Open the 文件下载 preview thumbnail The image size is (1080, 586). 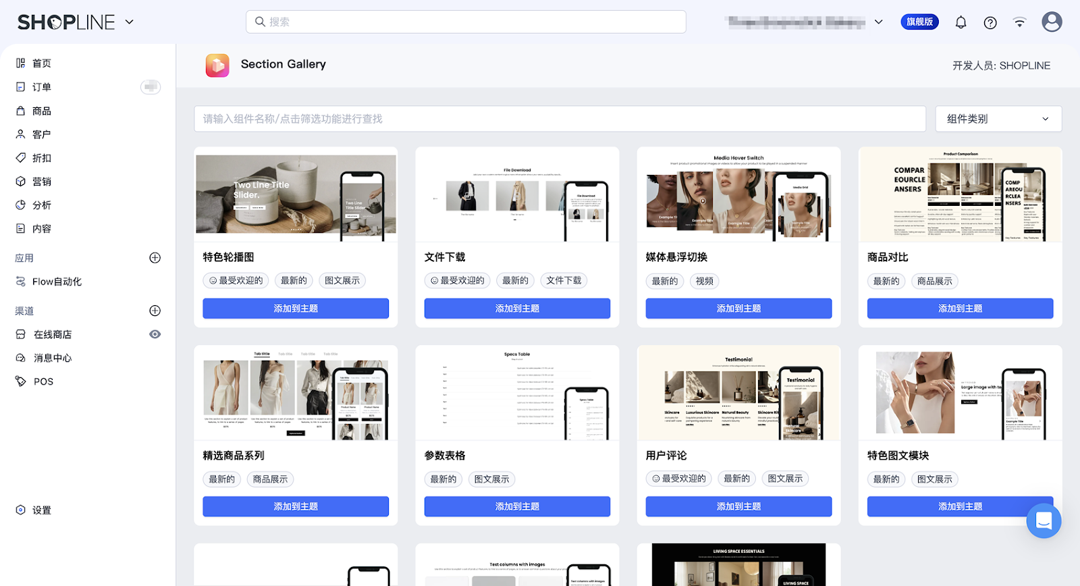coord(517,196)
